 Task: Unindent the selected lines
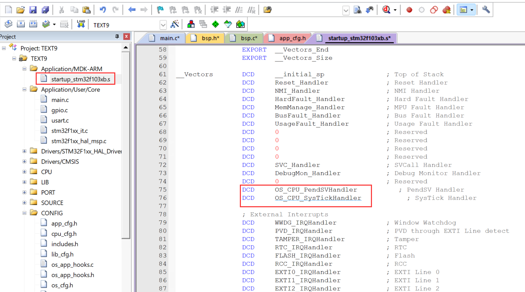[227, 10]
